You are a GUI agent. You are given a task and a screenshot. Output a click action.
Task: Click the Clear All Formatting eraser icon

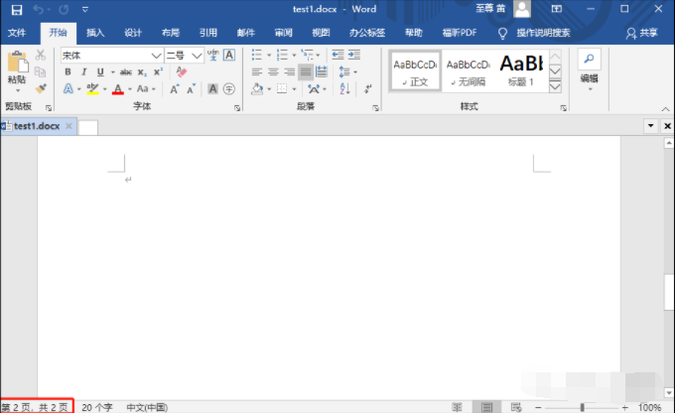(182, 71)
